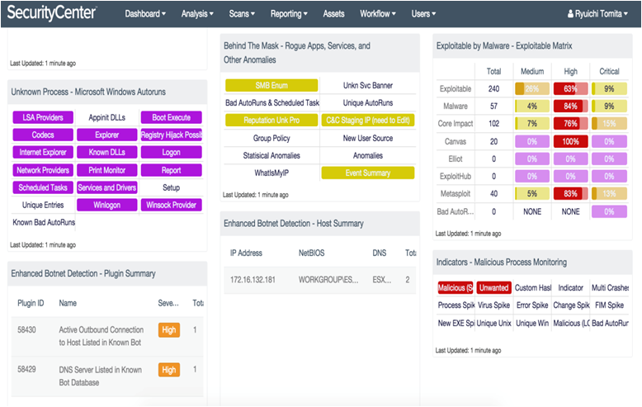Open the Workflow dropdown

[x=378, y=13]
